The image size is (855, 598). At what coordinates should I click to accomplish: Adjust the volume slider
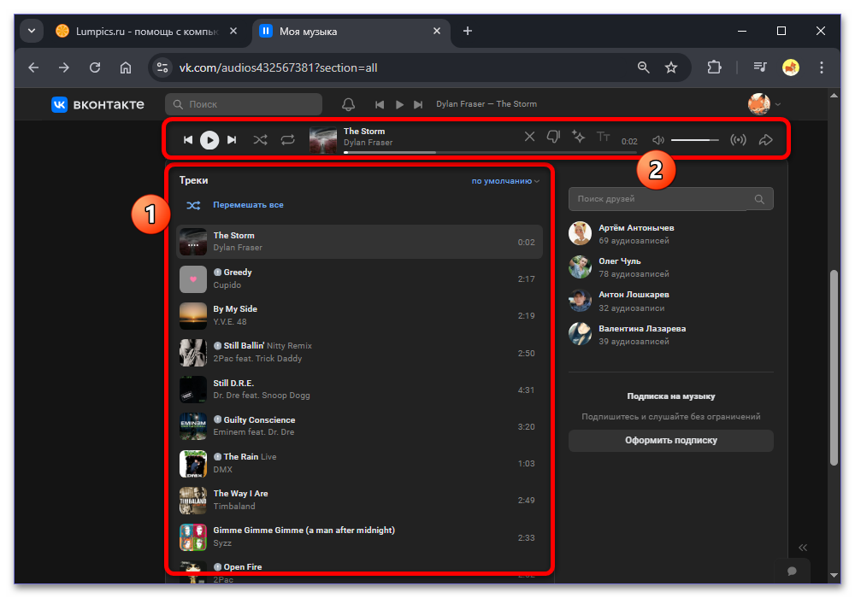694,140
